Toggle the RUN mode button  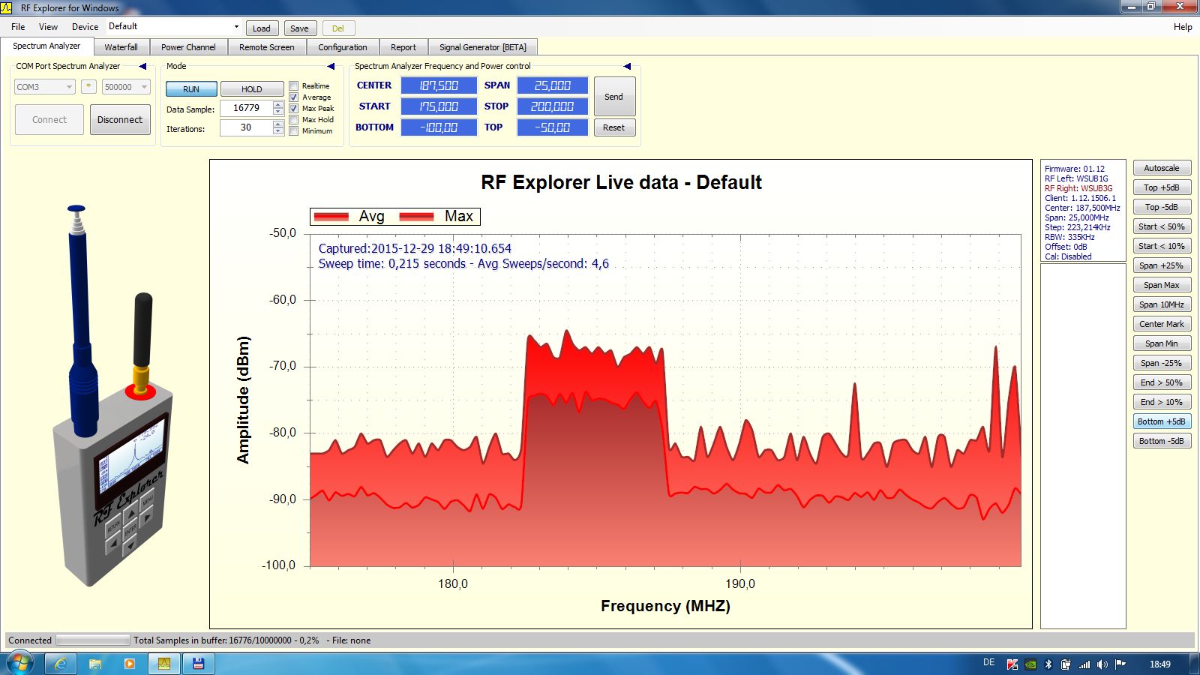(191, 89)
